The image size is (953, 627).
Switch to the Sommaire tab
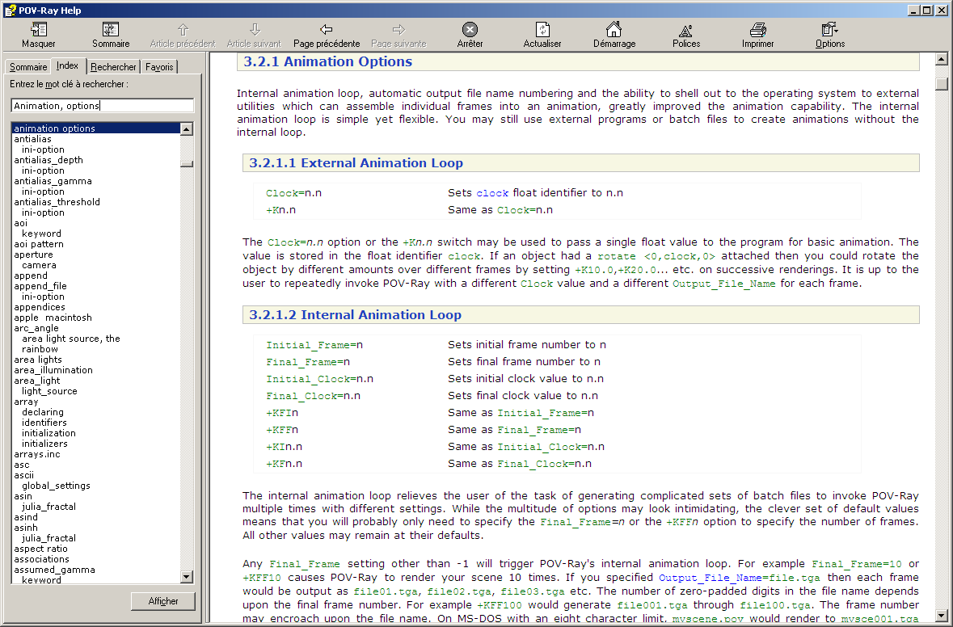pyautogui.click(x=28, y=67)
